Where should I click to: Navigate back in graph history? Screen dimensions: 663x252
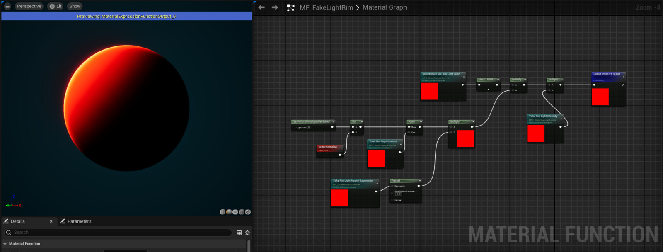pyautogui.click(x=261, y=7)
